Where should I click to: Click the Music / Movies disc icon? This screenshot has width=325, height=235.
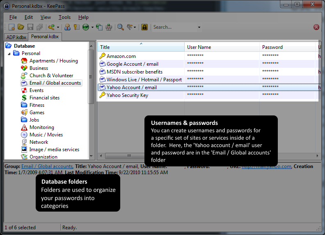pos(24,135)
